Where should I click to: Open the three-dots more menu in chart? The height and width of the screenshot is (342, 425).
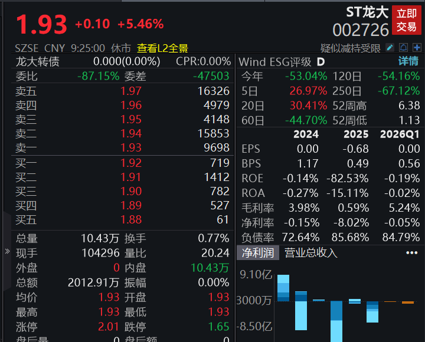(x=412, y=252)
